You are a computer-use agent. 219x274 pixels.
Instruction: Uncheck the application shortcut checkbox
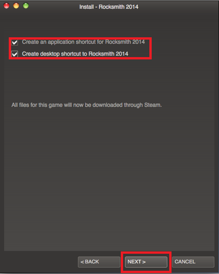(x=14, y=42)
